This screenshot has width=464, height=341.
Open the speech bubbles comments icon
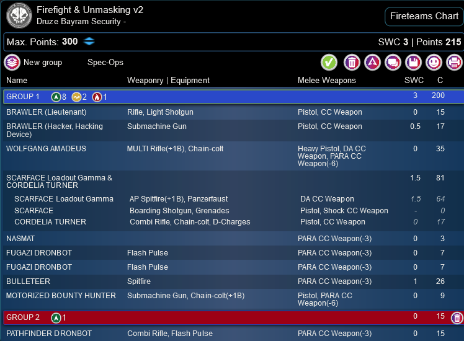click(x=393, y=63)
